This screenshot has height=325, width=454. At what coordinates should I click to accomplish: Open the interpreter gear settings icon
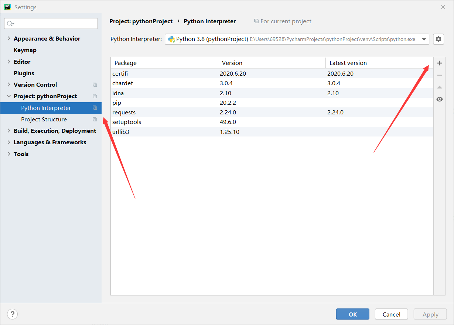pyautogui.click(x=438, y=39)
